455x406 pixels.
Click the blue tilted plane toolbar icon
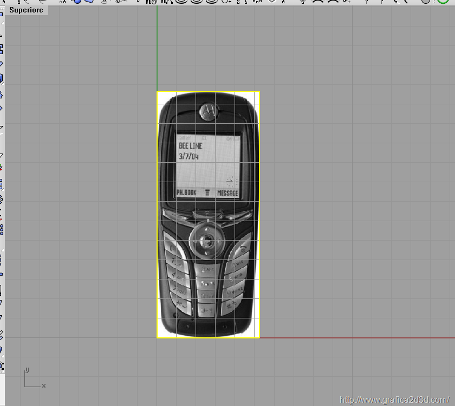click(89, 2)
